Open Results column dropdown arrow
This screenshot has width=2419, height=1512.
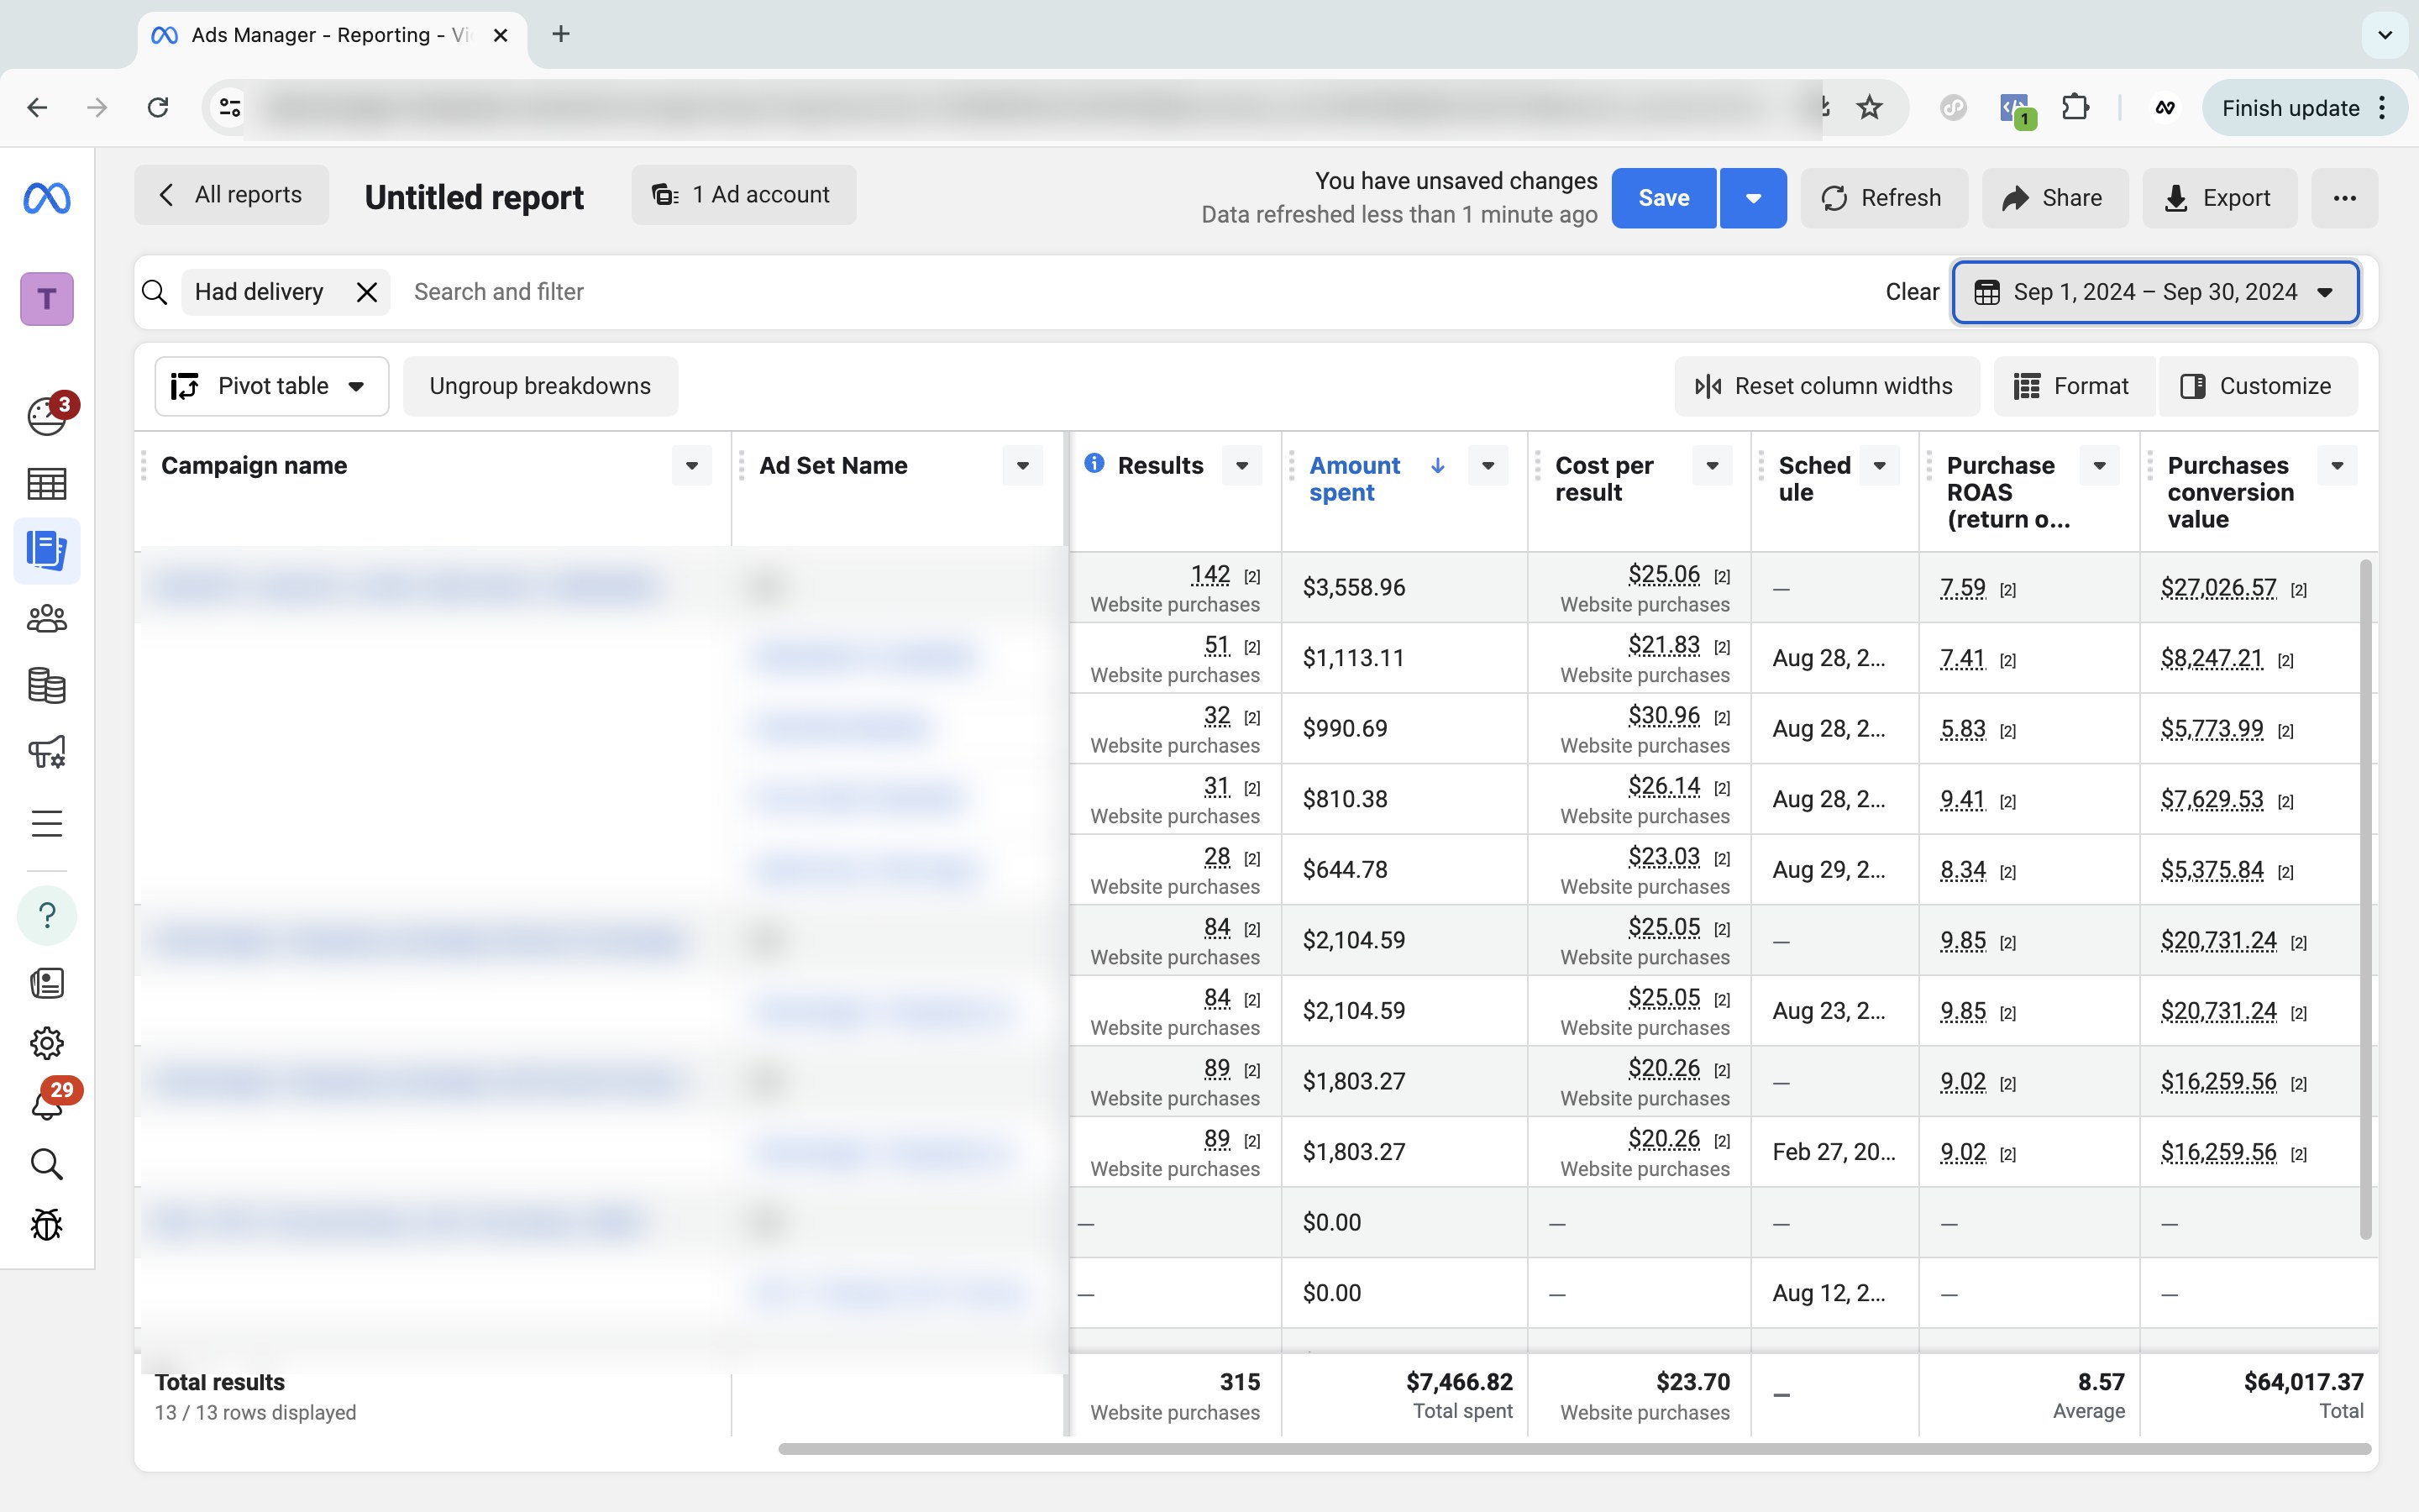coord(1241,466)
